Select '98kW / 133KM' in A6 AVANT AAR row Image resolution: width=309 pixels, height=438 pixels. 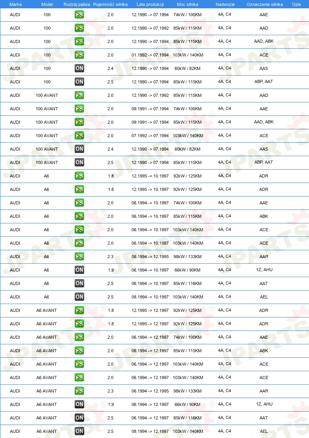(x=188, y=391)
